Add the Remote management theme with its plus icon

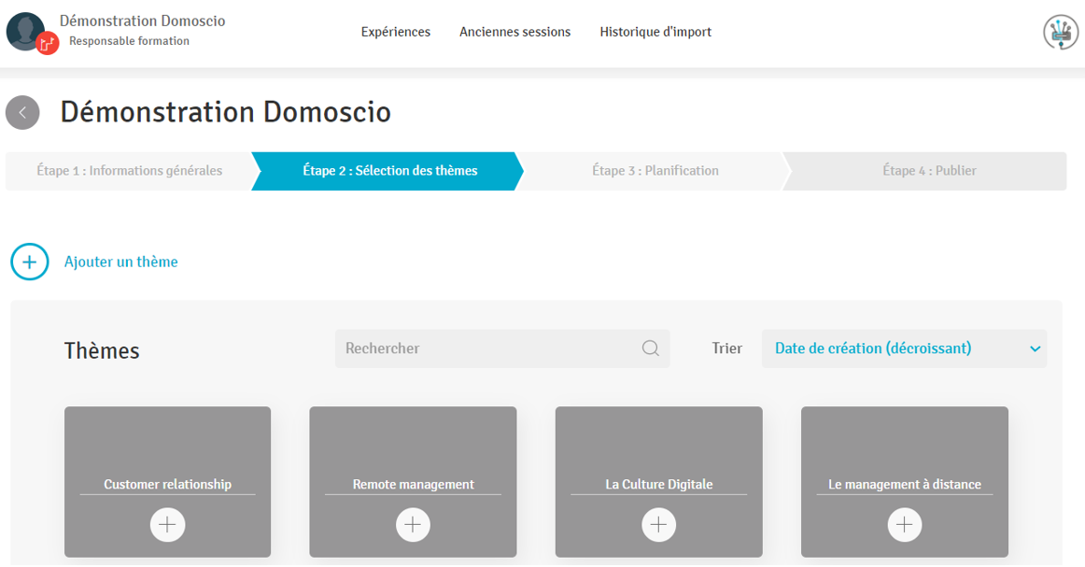(413, 525)
